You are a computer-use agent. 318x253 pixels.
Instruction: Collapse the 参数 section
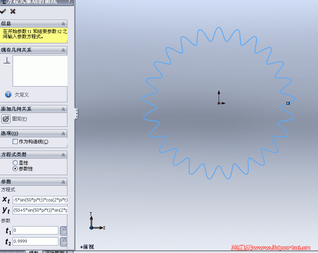click(63, 182)
